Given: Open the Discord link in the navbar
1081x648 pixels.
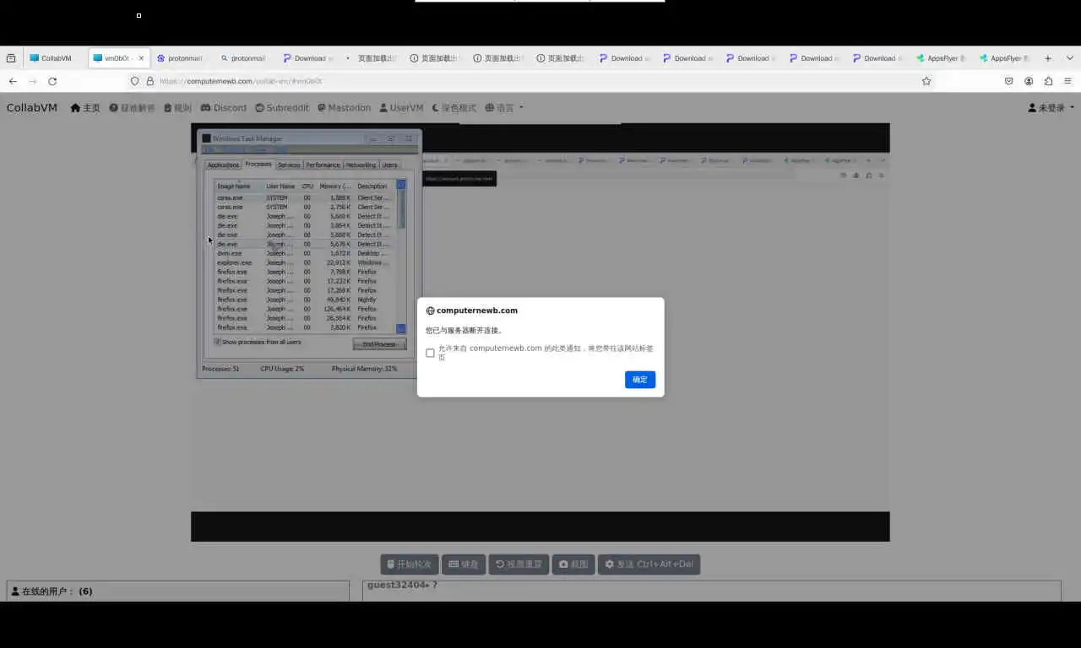Looking at the screenshot, I should pos(224,108).
